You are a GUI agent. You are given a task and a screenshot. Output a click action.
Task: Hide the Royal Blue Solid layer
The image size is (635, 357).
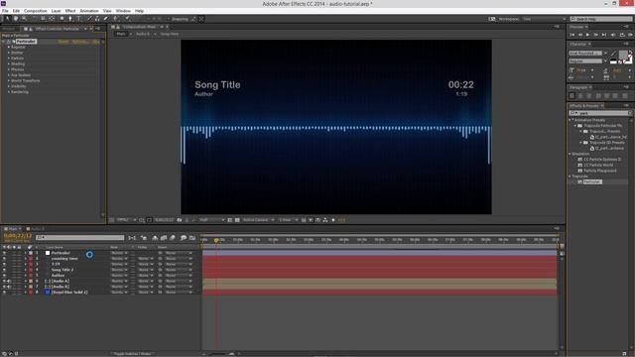pos(4,293)
